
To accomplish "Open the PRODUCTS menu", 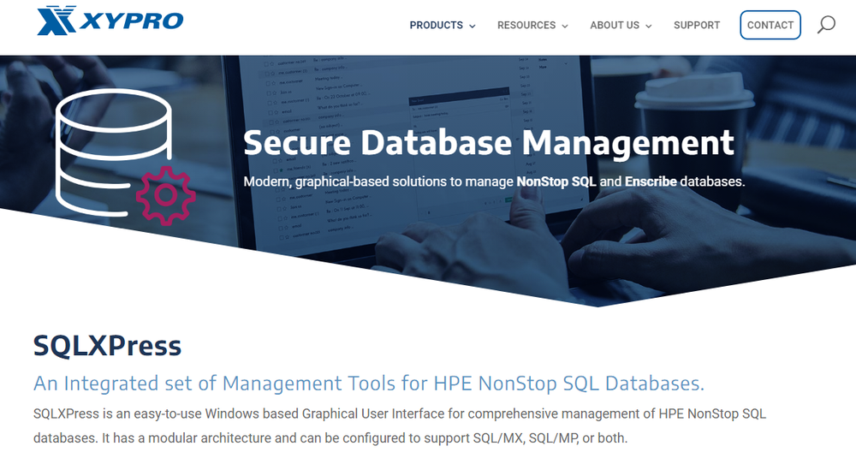I will click(x=437, y=25).
